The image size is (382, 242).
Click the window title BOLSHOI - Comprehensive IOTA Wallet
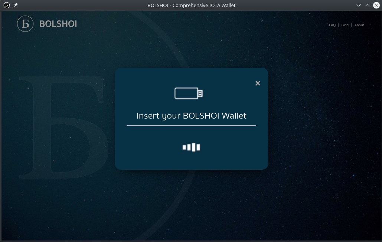tap(192, 5)
